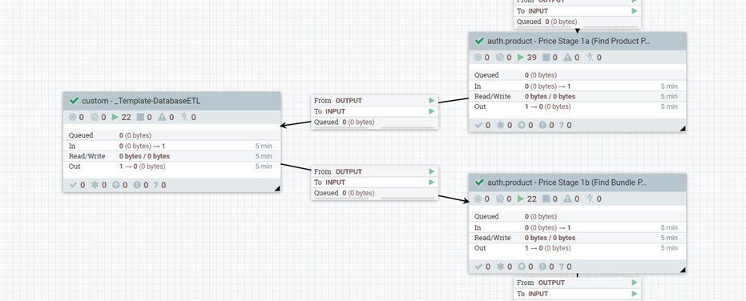746x301 pixels.
Task: Click up-to-date check icon in custom - _Template-DatabaseETL footer
Action: coord(73,185)
